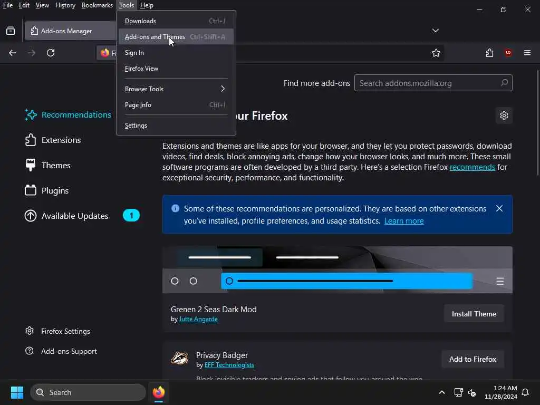Expand the list all tabs dropdown
Image resolution: width=540 pixels, height=405 pixels.
[435, 31]
